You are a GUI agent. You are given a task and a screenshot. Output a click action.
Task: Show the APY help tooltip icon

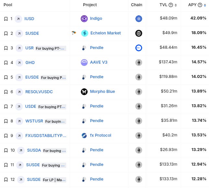coord(200,5)
